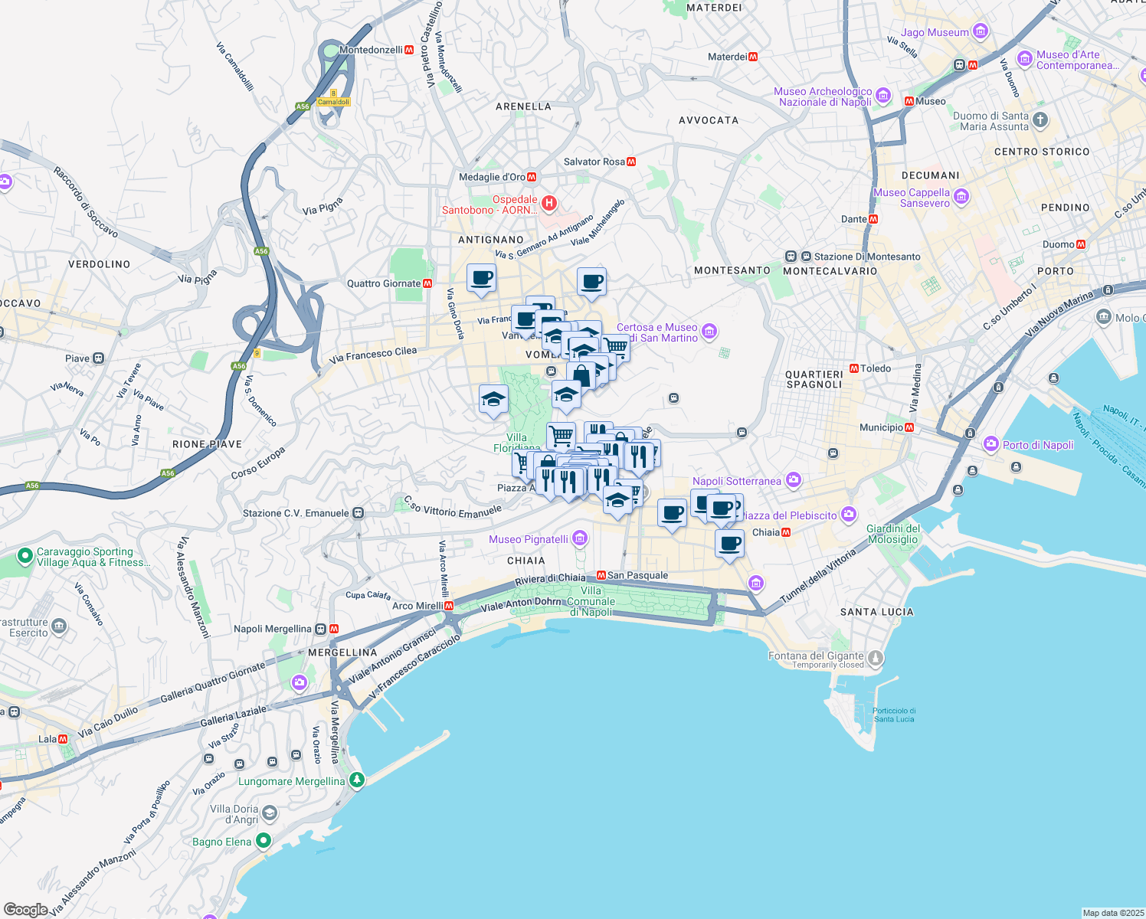1146x919 pixels.
Task: Click the coffee cup marker in Antignano
Action: 481,279
